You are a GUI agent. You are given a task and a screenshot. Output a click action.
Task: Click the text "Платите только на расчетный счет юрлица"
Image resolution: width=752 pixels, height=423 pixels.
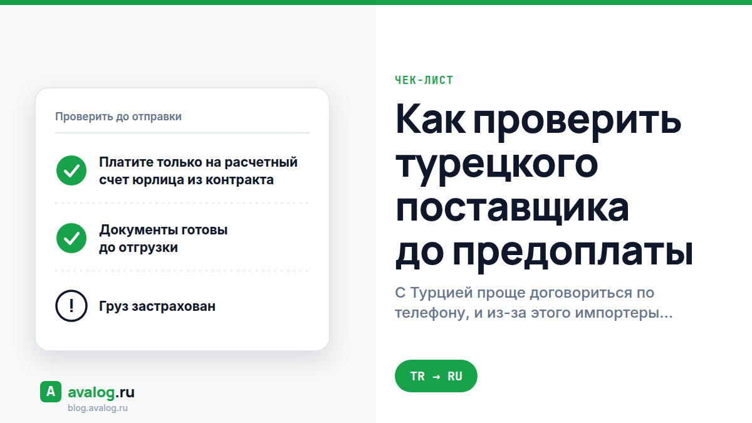point(198,171)
